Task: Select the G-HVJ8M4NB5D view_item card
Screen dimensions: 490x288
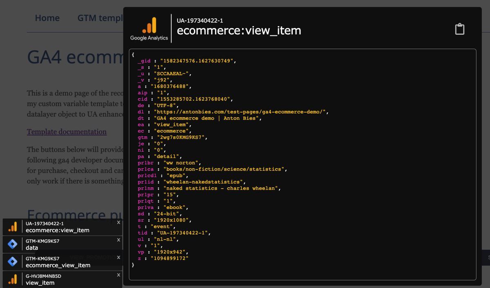Action: [62, 279]
